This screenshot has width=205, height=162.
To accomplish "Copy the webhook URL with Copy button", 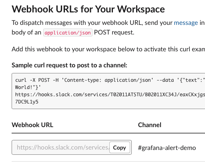I will tap(120, 148).
